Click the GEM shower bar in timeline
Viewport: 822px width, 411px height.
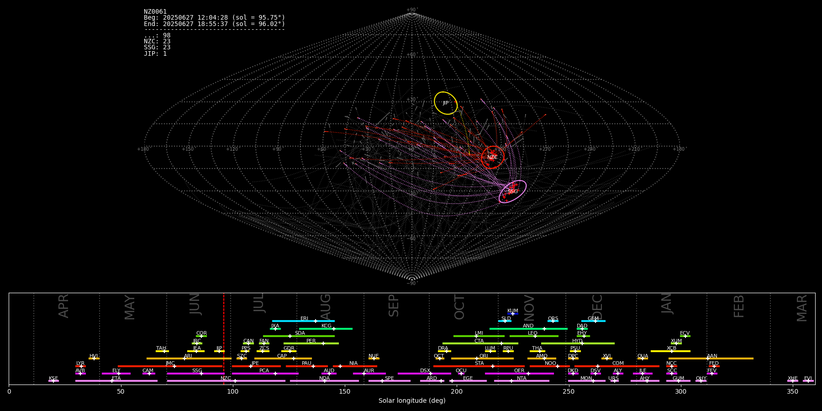pos(593,321)
